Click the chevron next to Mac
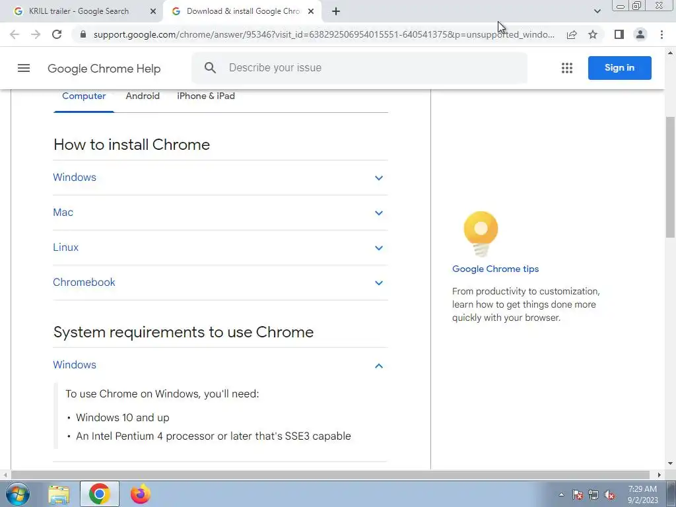 click(378, 213)
